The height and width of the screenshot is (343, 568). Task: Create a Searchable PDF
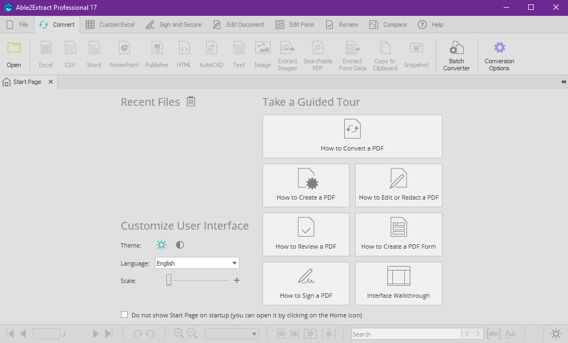pyautogui.click(x=318, y=56)
